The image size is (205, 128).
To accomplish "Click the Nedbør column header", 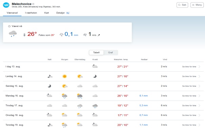I will pos(144,59).
